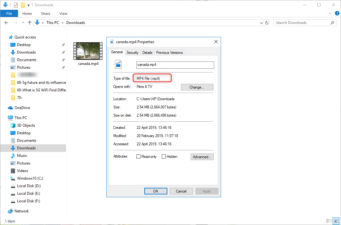The width and height of the screenshot is (341, 225).
Task: Switch to the General tab
Action: [x=117, y=52]
